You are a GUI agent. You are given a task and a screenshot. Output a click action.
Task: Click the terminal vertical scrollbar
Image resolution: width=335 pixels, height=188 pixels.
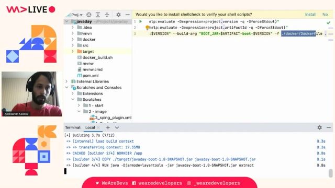pyautogui.click(x=331, y=173)
